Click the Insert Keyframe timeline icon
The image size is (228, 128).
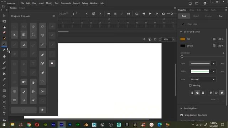(93, 14)
